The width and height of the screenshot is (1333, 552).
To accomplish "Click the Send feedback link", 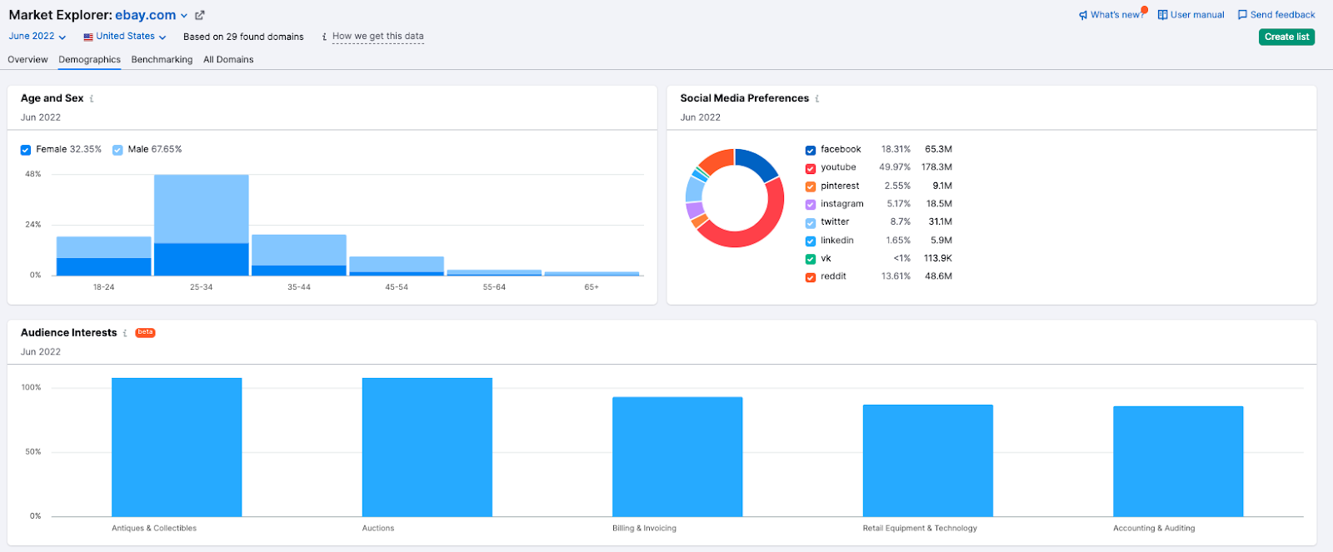I will tap(1282, 15).
